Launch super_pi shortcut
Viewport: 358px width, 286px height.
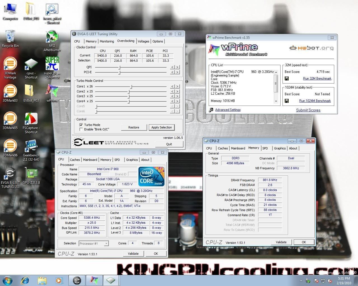[x=52, y=68]
